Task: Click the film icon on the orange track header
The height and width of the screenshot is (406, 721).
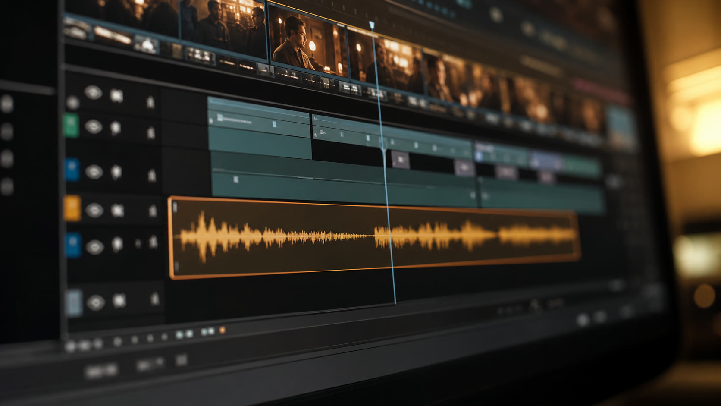Action: [117, 210]
